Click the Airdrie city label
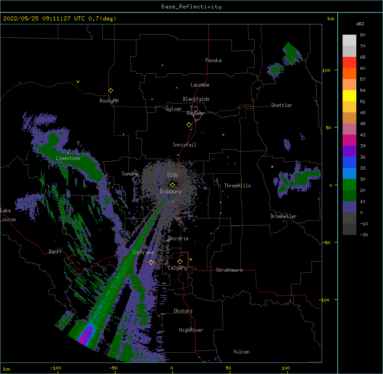383x374 pixels. [179, 239]
